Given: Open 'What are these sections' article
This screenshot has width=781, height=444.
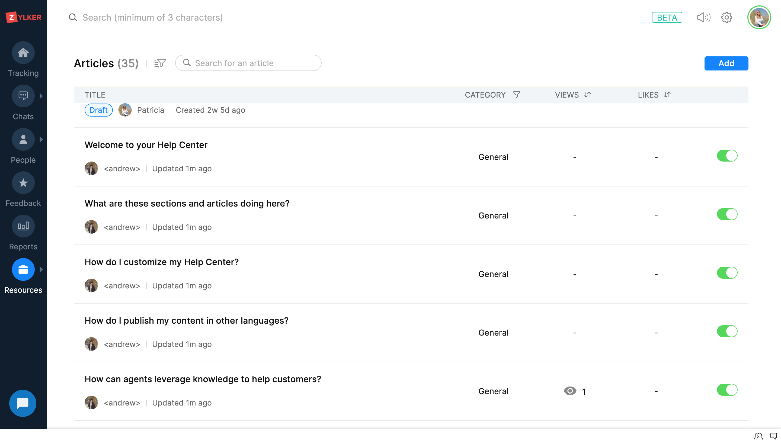Looking at the screenshot, I should tap(187, 203).
